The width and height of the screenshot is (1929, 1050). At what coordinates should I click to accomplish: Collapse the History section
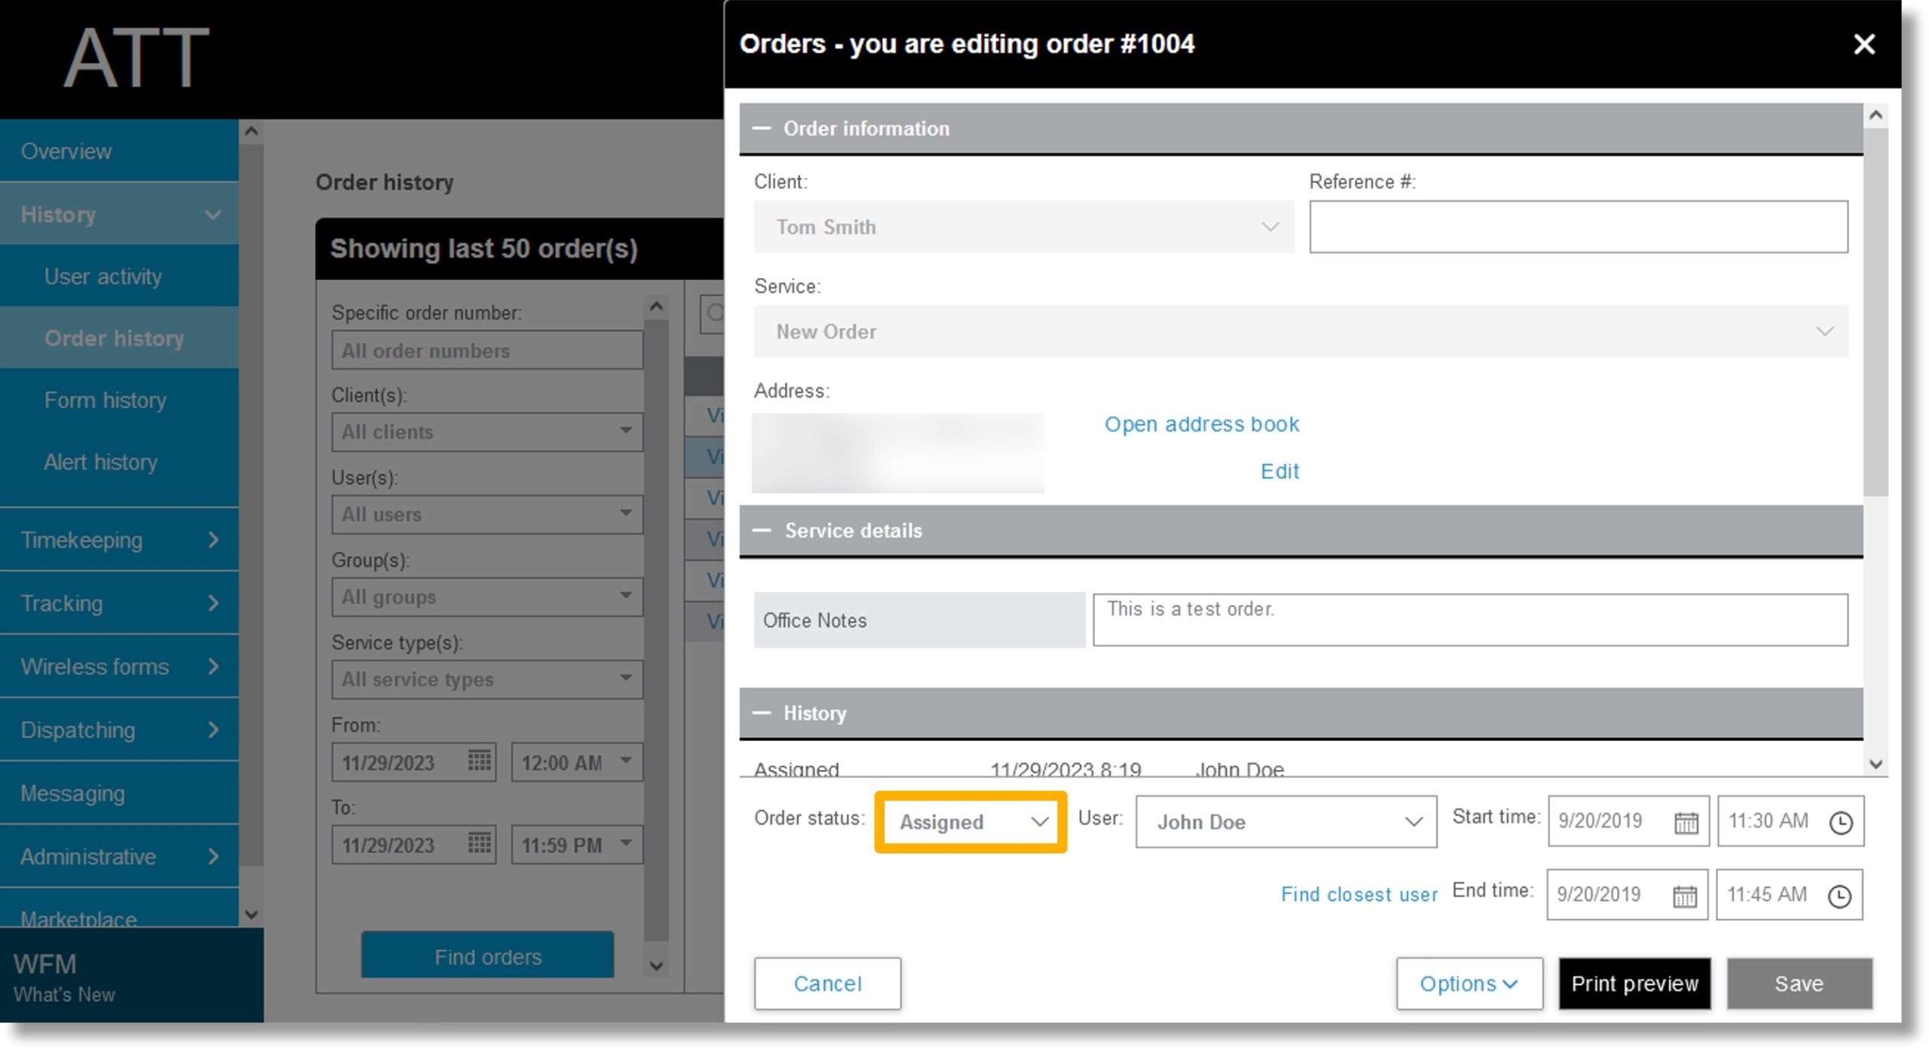click(766, 713)
